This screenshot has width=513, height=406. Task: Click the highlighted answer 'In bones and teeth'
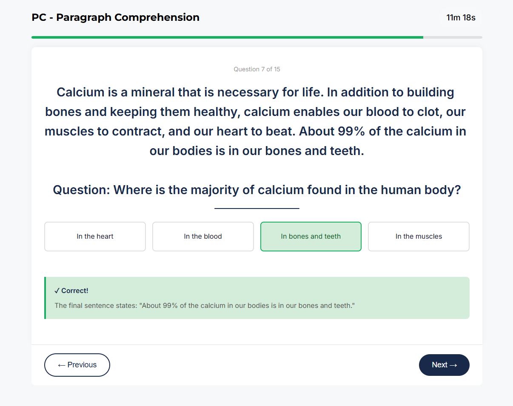click(311, 237)
